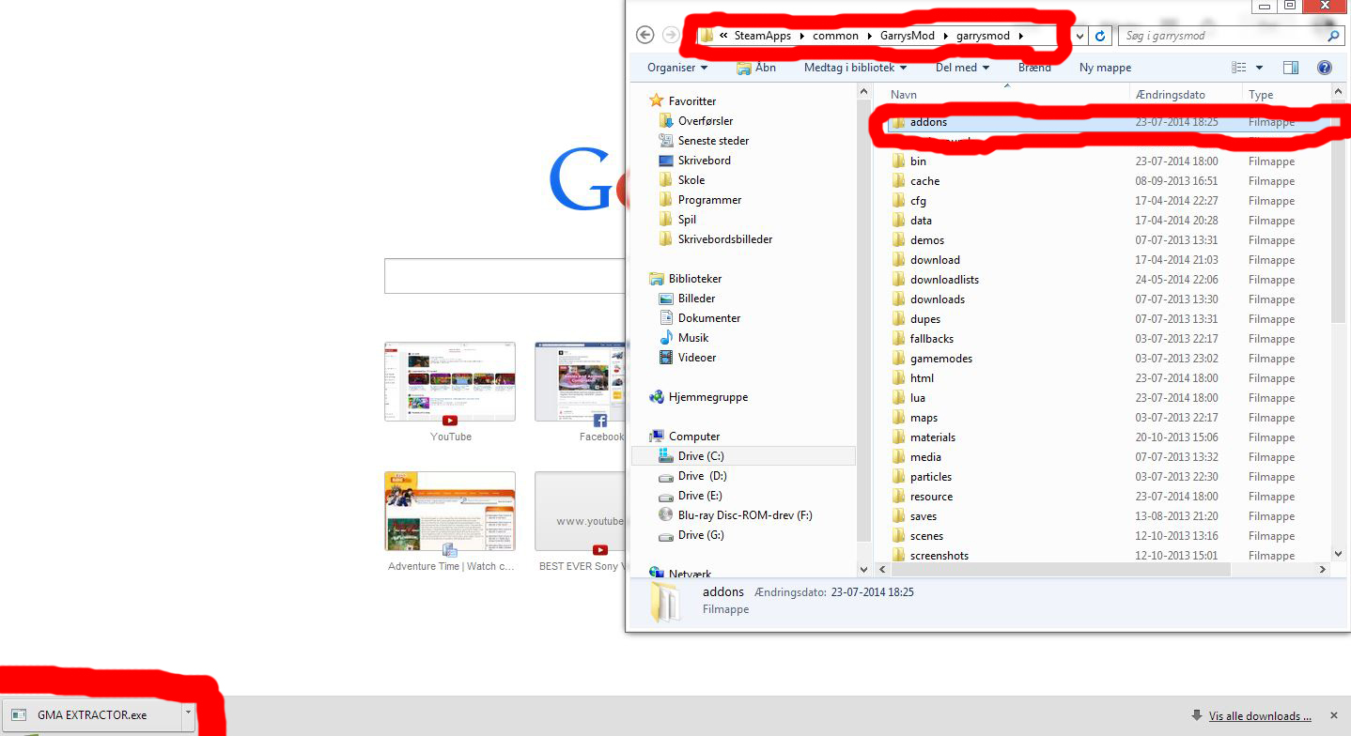Click the Skrivebord desktop icon

[666, 160]
